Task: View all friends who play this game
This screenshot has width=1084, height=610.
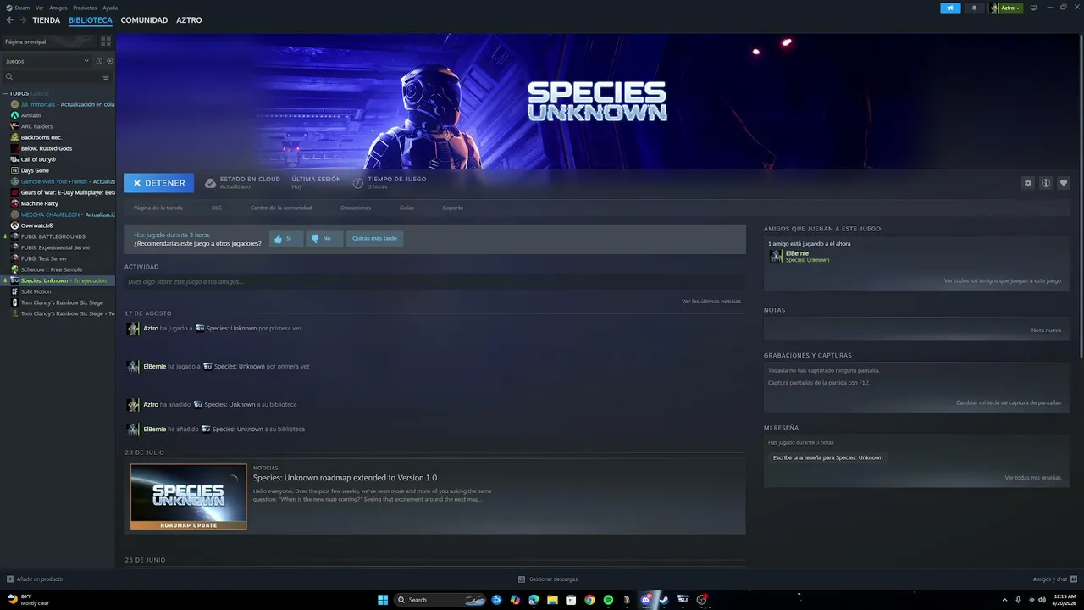Action: [x=1003, y=281]
